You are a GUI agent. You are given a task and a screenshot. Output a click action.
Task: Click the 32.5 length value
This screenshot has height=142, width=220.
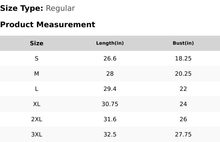[x=110, y=134]
